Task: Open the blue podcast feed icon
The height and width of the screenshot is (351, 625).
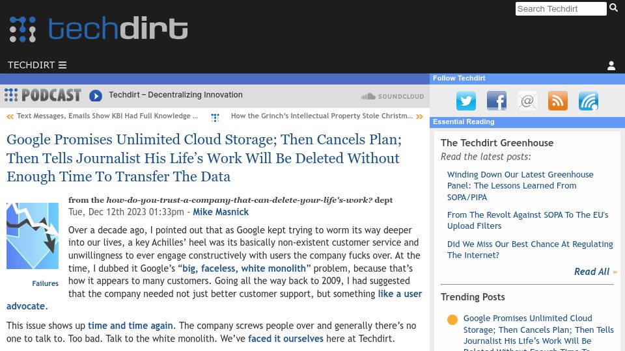Action: point(589,101)
